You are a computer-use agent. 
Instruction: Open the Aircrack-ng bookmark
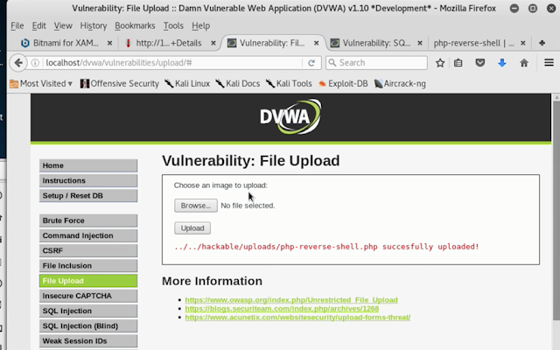click(400, 84)
